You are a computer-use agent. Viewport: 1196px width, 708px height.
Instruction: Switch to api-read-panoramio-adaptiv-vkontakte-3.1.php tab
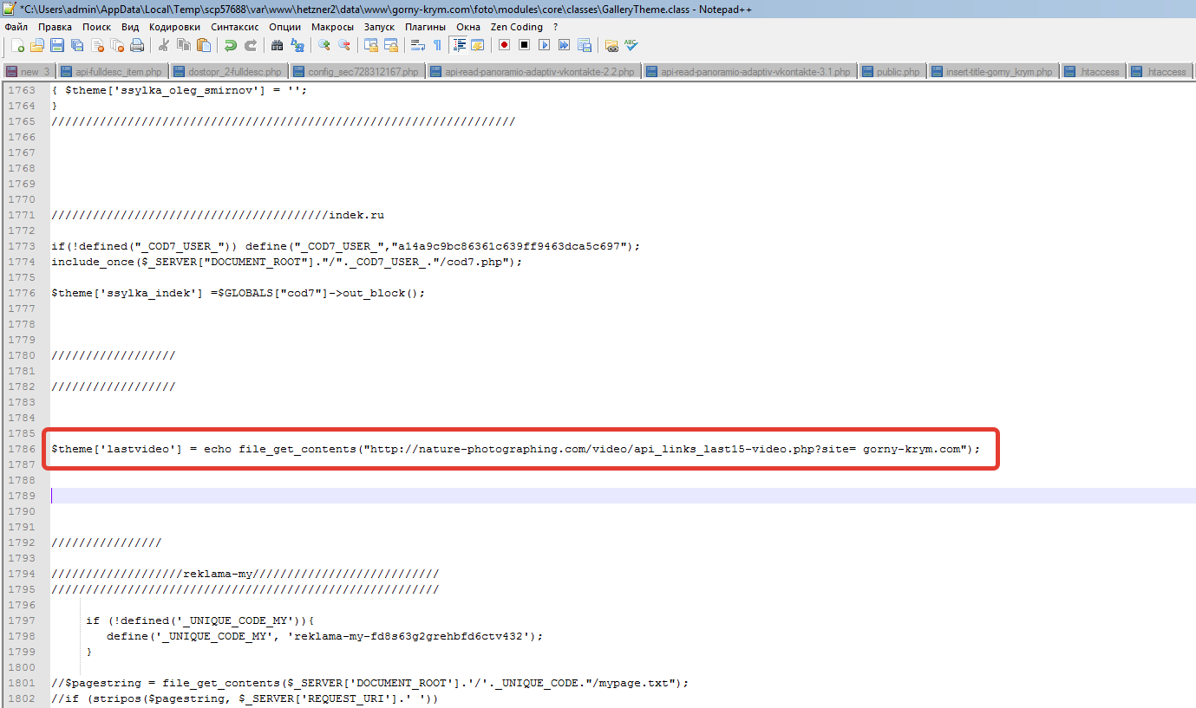click(749, 72)
